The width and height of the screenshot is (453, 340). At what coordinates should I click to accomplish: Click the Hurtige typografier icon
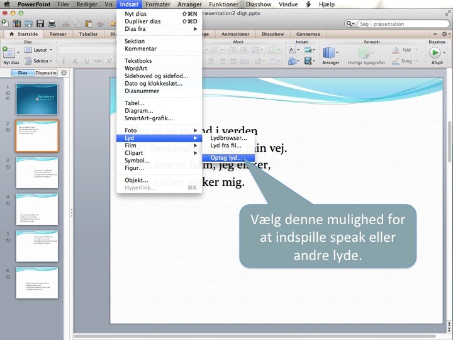click(364, 53)
